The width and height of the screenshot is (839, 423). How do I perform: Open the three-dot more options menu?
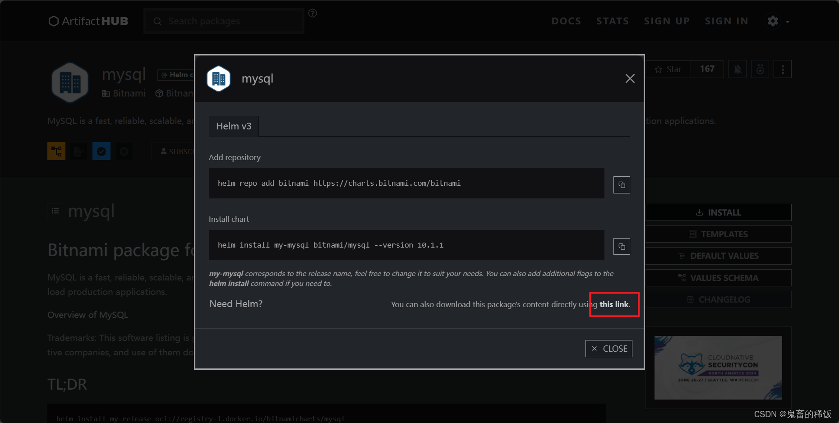click(783, 69)
